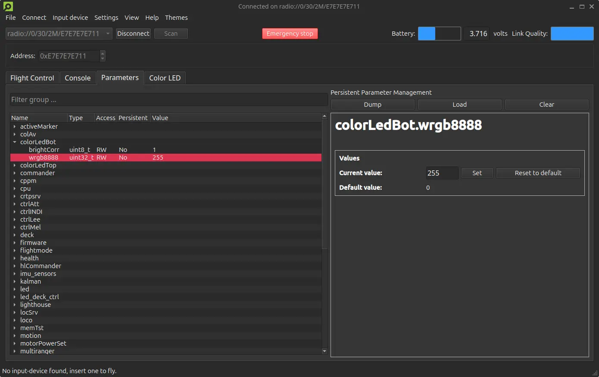Click the Crazyflie client logo icon
The image size is (599, 377).
(7, 6)
